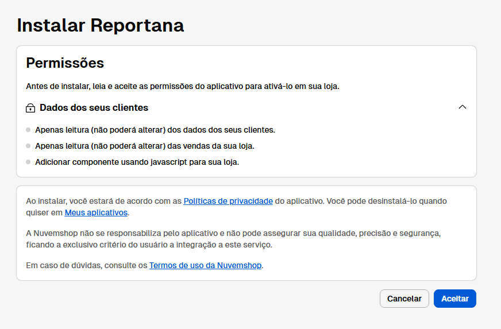Viewport: 501px width, 329px height.
Task: Accept permissions with the Aceitar button
Action: (x=455, y=299)
